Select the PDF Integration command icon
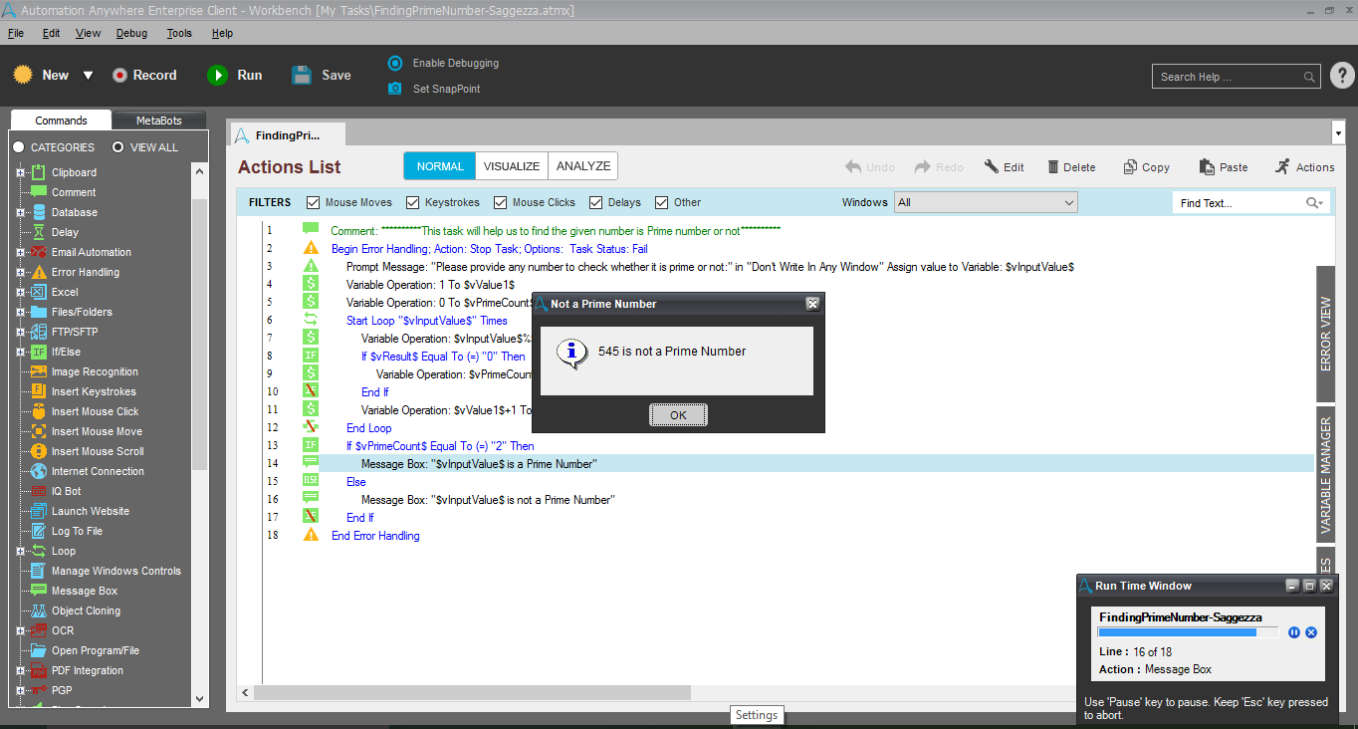 [x=39, y=670]
